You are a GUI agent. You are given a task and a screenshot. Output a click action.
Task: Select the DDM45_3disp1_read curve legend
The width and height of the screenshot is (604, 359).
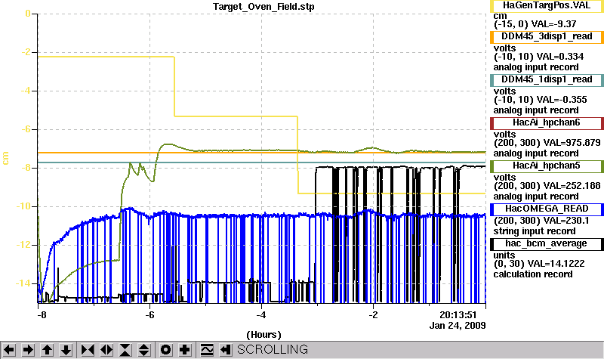(547, 36)
